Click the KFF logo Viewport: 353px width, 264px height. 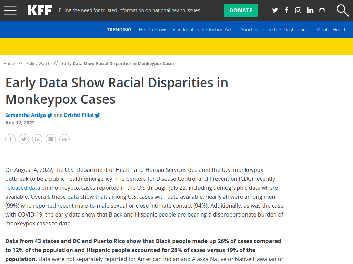tap(40, 10)
